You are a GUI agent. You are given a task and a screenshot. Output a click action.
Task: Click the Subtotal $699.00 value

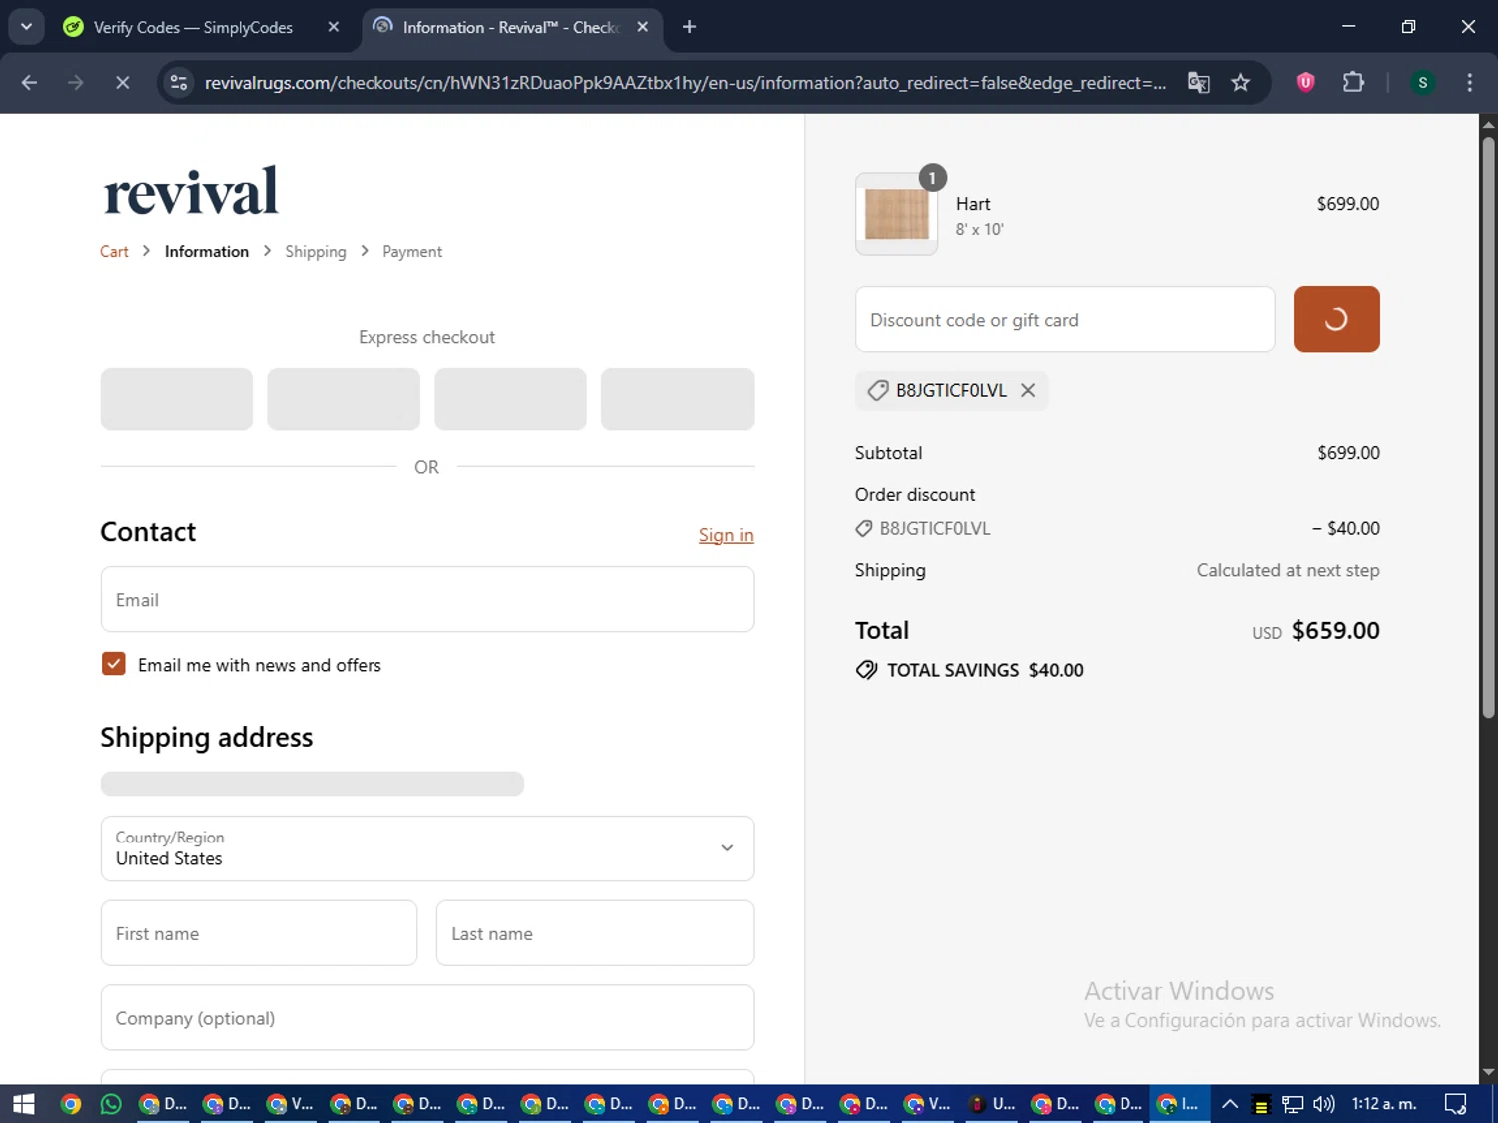[1348, 453]
